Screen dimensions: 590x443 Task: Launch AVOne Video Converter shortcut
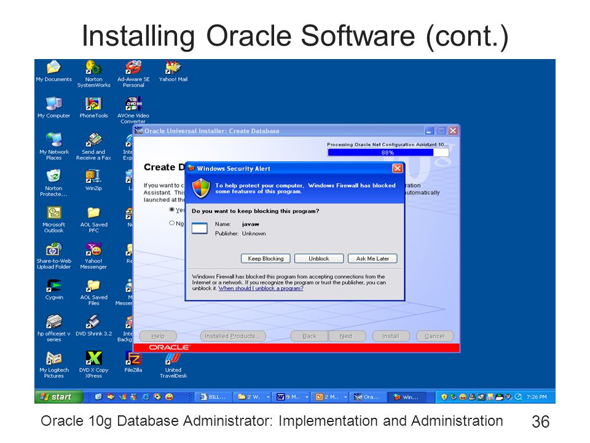(x=133, y=110)
